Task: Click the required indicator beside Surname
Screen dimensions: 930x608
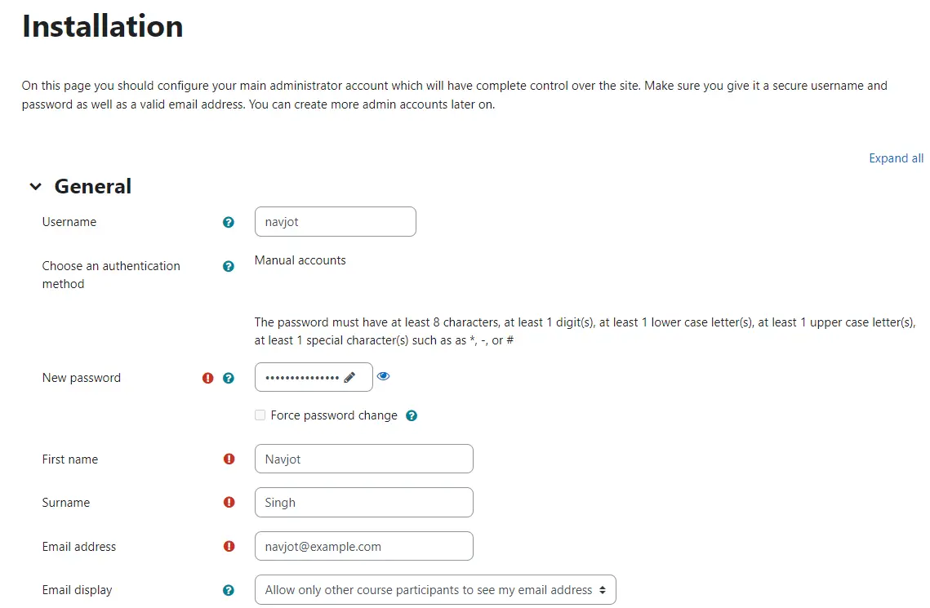Action: pyautogui.click(x=228, y=503)
